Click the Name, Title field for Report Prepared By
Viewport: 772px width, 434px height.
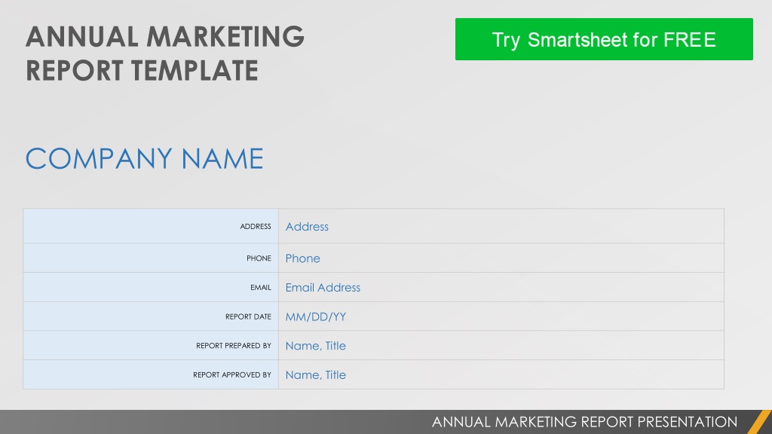pos(501,345)
